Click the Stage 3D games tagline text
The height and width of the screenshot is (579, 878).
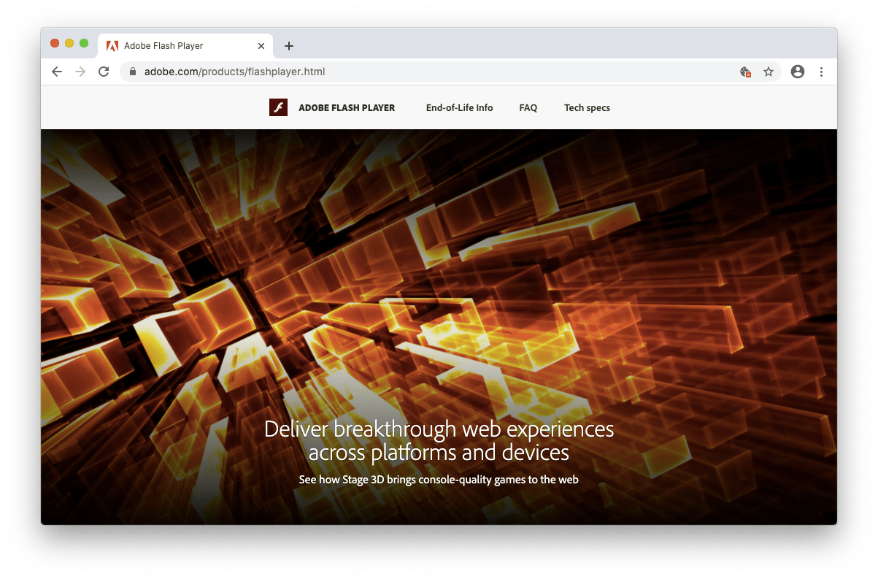coord(438,480)
